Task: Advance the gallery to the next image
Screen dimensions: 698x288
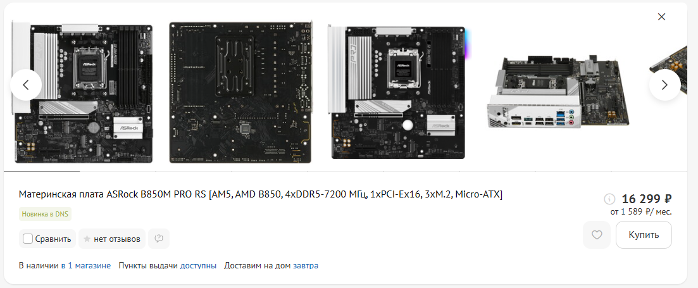Action: click(x=664, y=85)
